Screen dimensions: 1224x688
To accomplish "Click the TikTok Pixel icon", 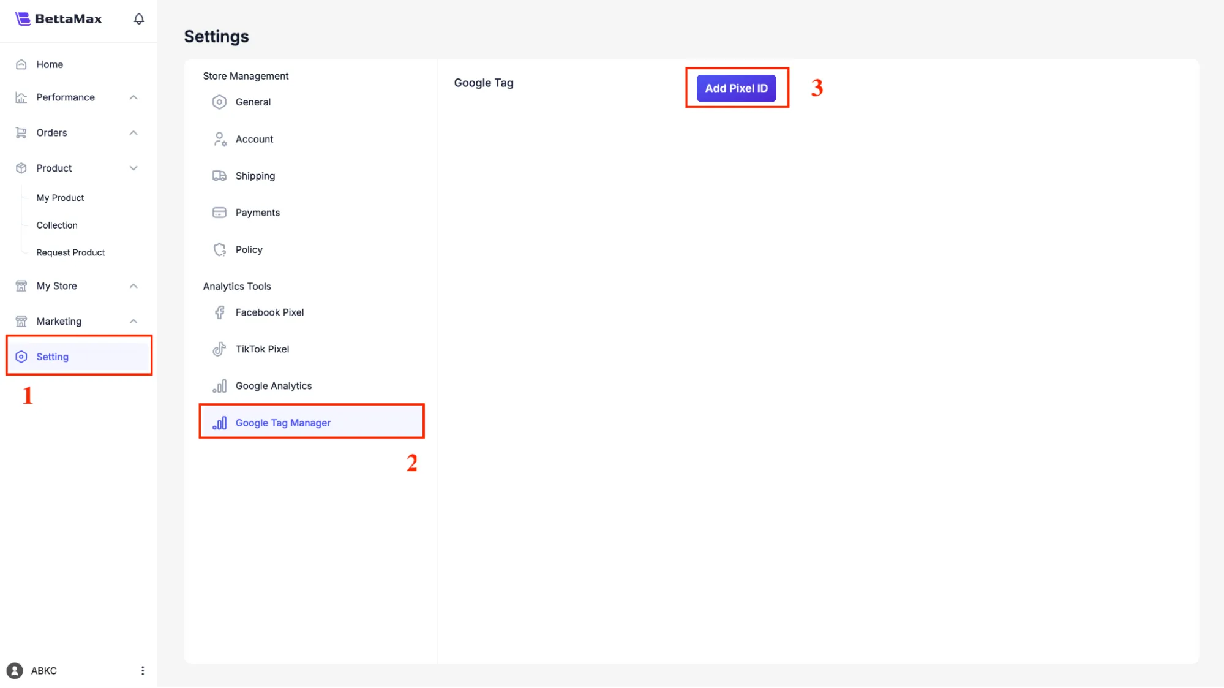I will coord(219,349).
